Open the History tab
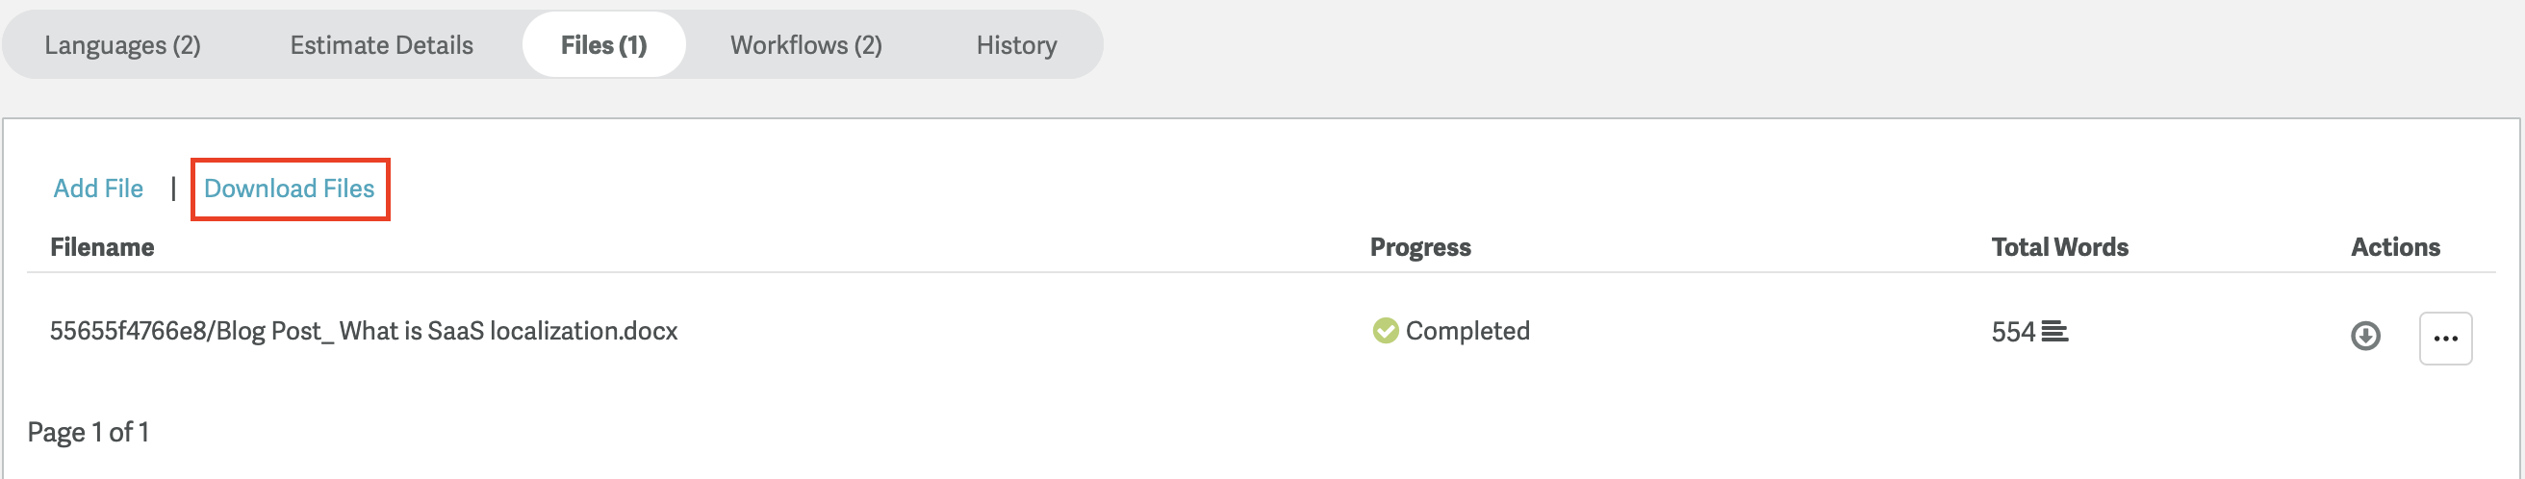 pyautogui.click(x=1015, y=45)
